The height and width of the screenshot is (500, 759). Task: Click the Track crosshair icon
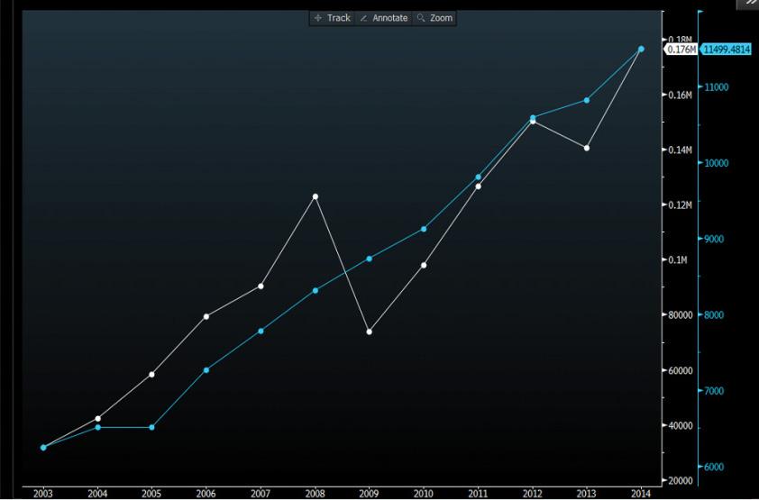317,18
